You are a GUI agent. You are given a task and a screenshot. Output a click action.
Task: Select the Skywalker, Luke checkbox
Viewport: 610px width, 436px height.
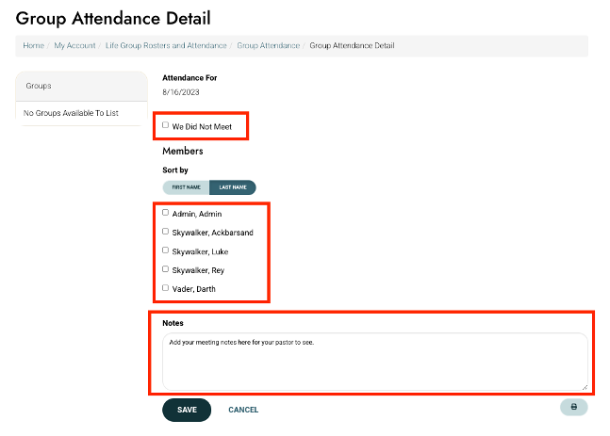coord(166,250)
